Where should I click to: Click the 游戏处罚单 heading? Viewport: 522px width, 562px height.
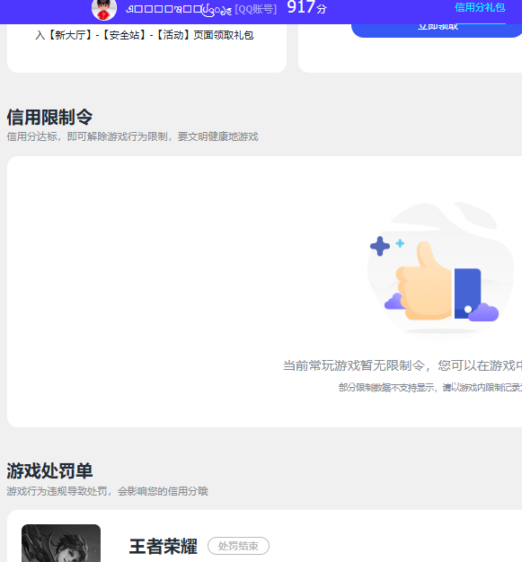49,471
